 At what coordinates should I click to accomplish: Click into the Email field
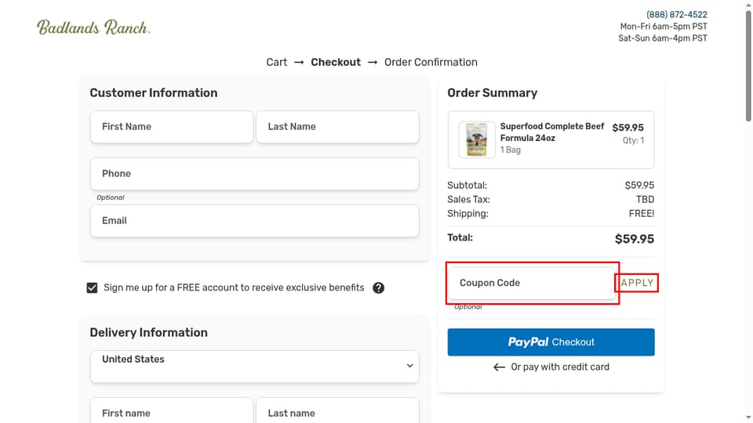[254, 221]
